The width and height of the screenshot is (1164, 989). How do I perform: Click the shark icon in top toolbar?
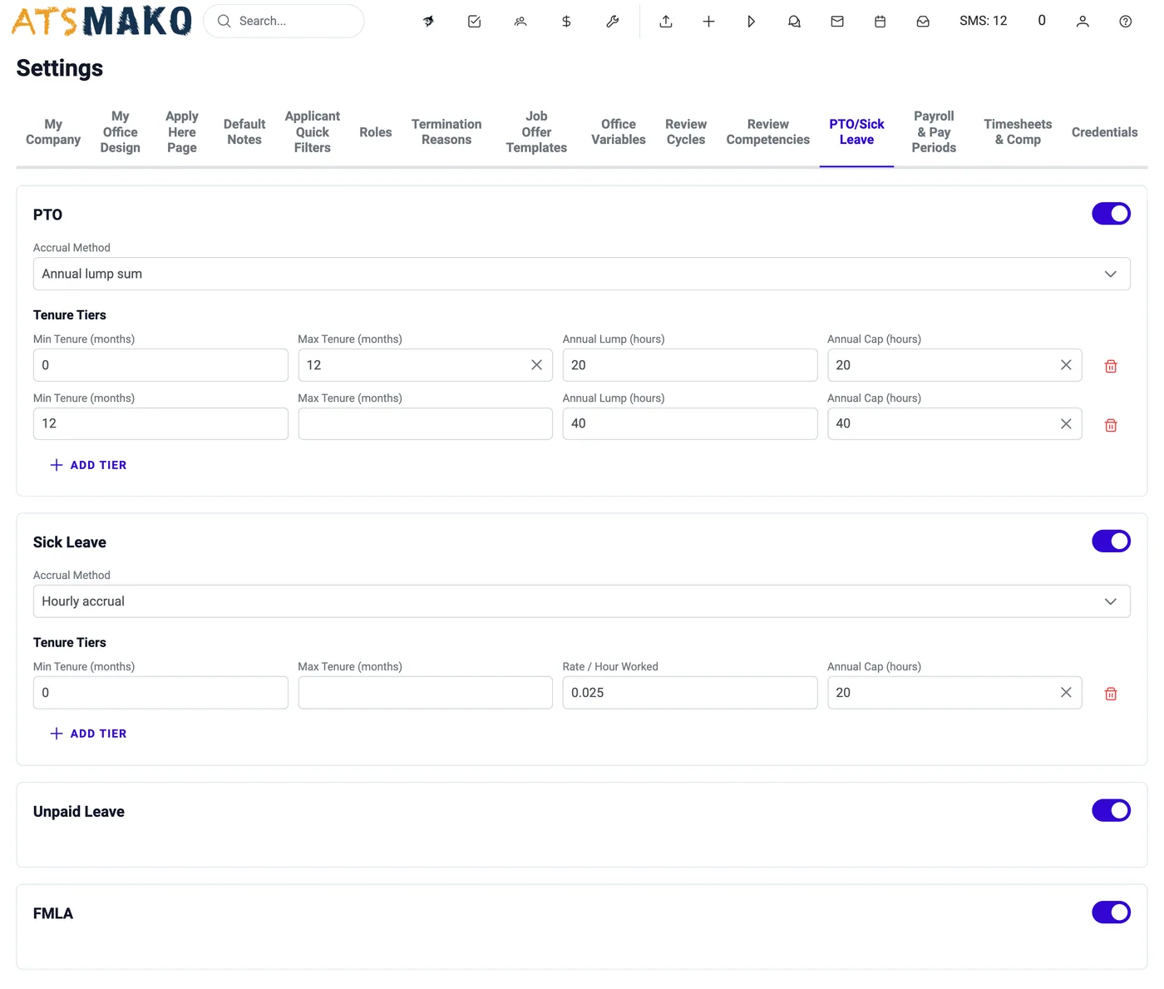click(428, 22)
